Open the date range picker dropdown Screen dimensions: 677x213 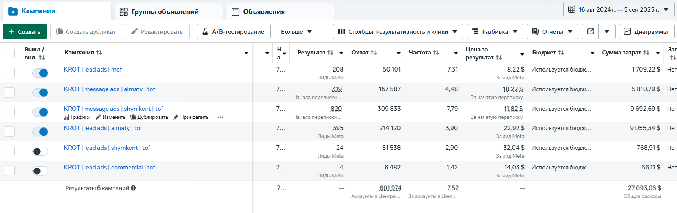pos(619,9)
